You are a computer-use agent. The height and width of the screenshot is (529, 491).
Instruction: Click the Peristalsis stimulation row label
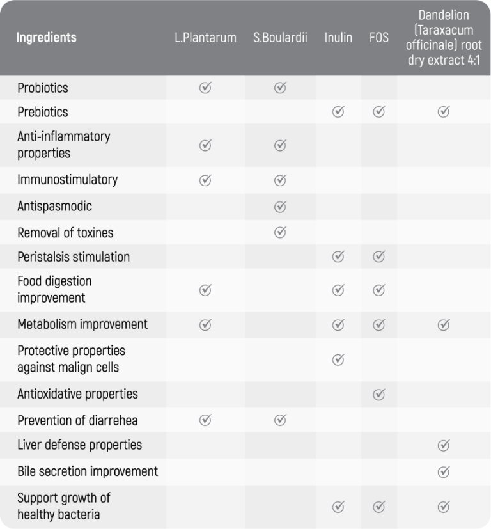click(x=74, y=257)
